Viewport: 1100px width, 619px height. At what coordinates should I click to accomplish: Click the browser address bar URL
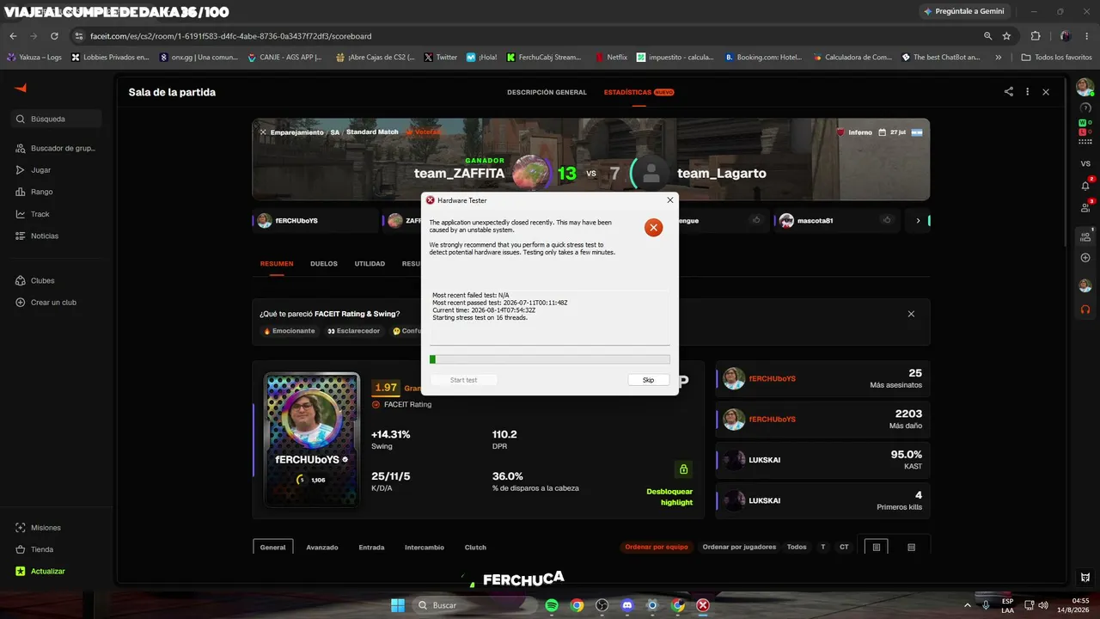231,36
